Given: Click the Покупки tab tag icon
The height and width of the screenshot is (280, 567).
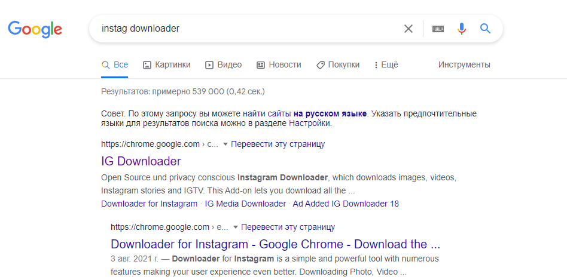Looking at the screenshot, I should click(320, 65).
